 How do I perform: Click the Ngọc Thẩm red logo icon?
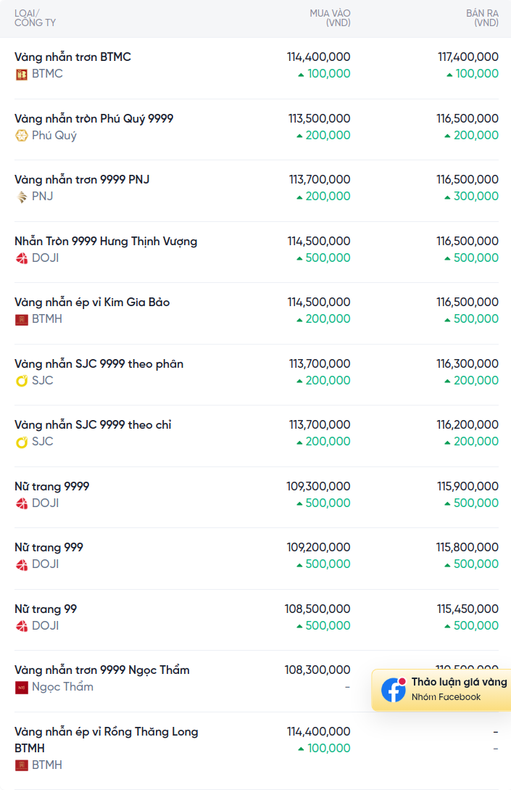pos(21,687)
